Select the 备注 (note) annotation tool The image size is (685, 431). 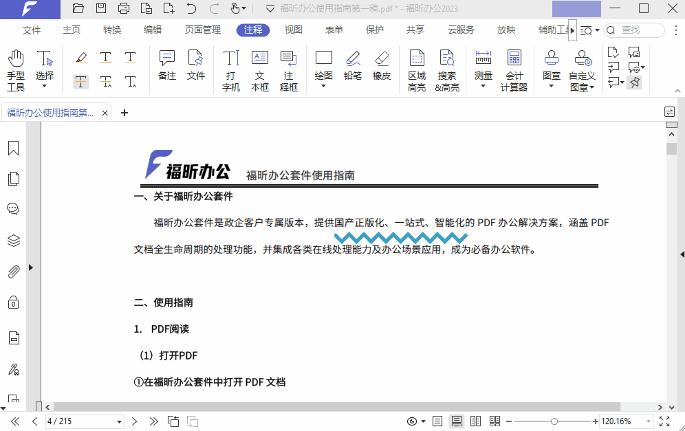pyautogui.click(x=166, y=67)
